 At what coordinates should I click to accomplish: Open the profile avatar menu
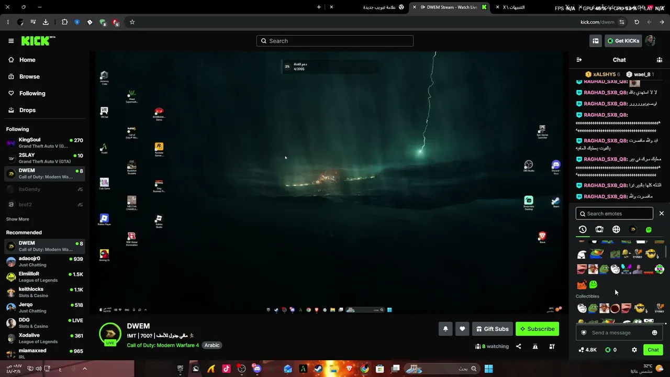[650, 41]
